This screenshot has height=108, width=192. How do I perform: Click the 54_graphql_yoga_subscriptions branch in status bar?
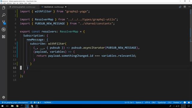[15, 103]
